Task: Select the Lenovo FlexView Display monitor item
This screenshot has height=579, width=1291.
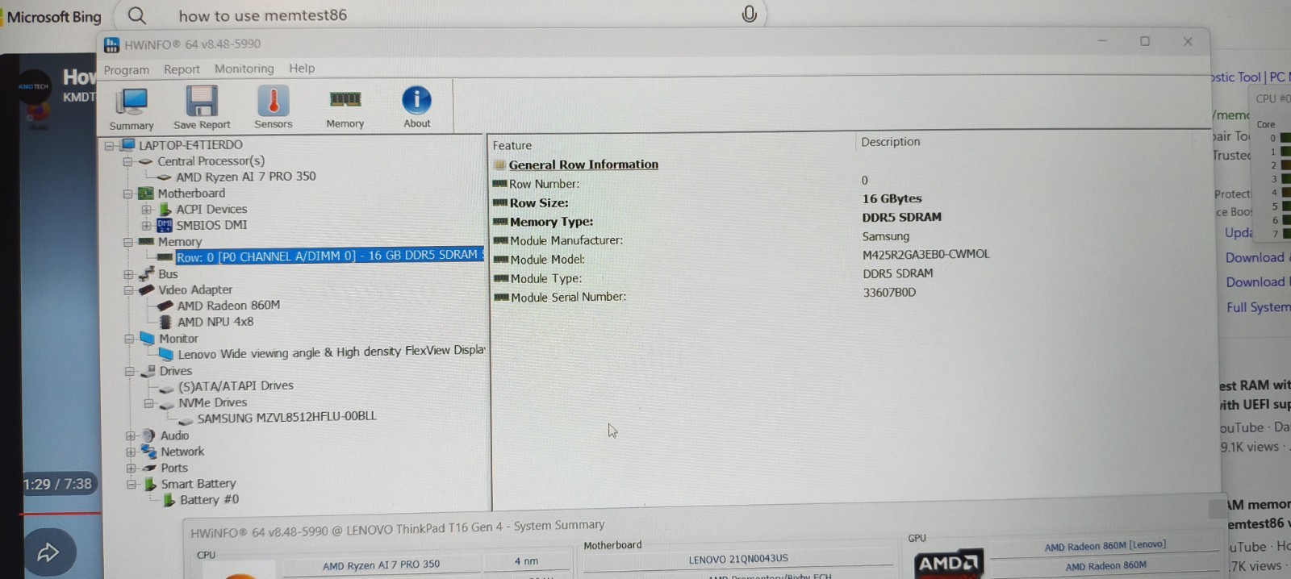Action: (331, 353)
